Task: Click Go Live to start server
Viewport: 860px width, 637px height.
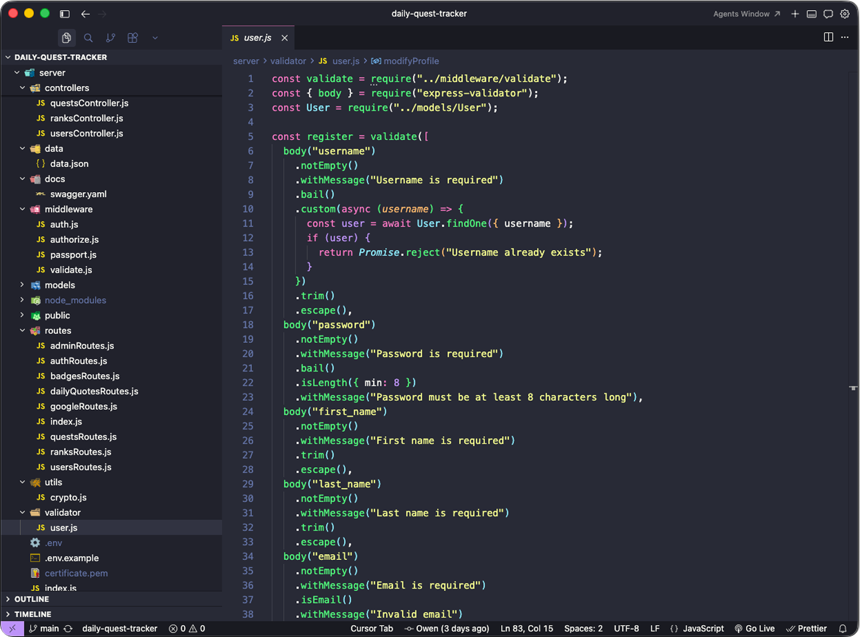Action: pyautogui.click(x=754, y=629)
